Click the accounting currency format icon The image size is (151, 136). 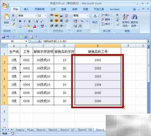[x=75, y=21]
